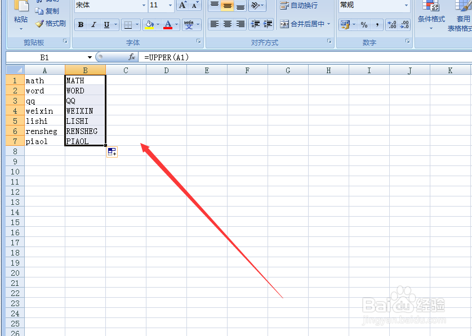472x336 pixels.
Task: Select row 8 header
Action: point(15,151)
